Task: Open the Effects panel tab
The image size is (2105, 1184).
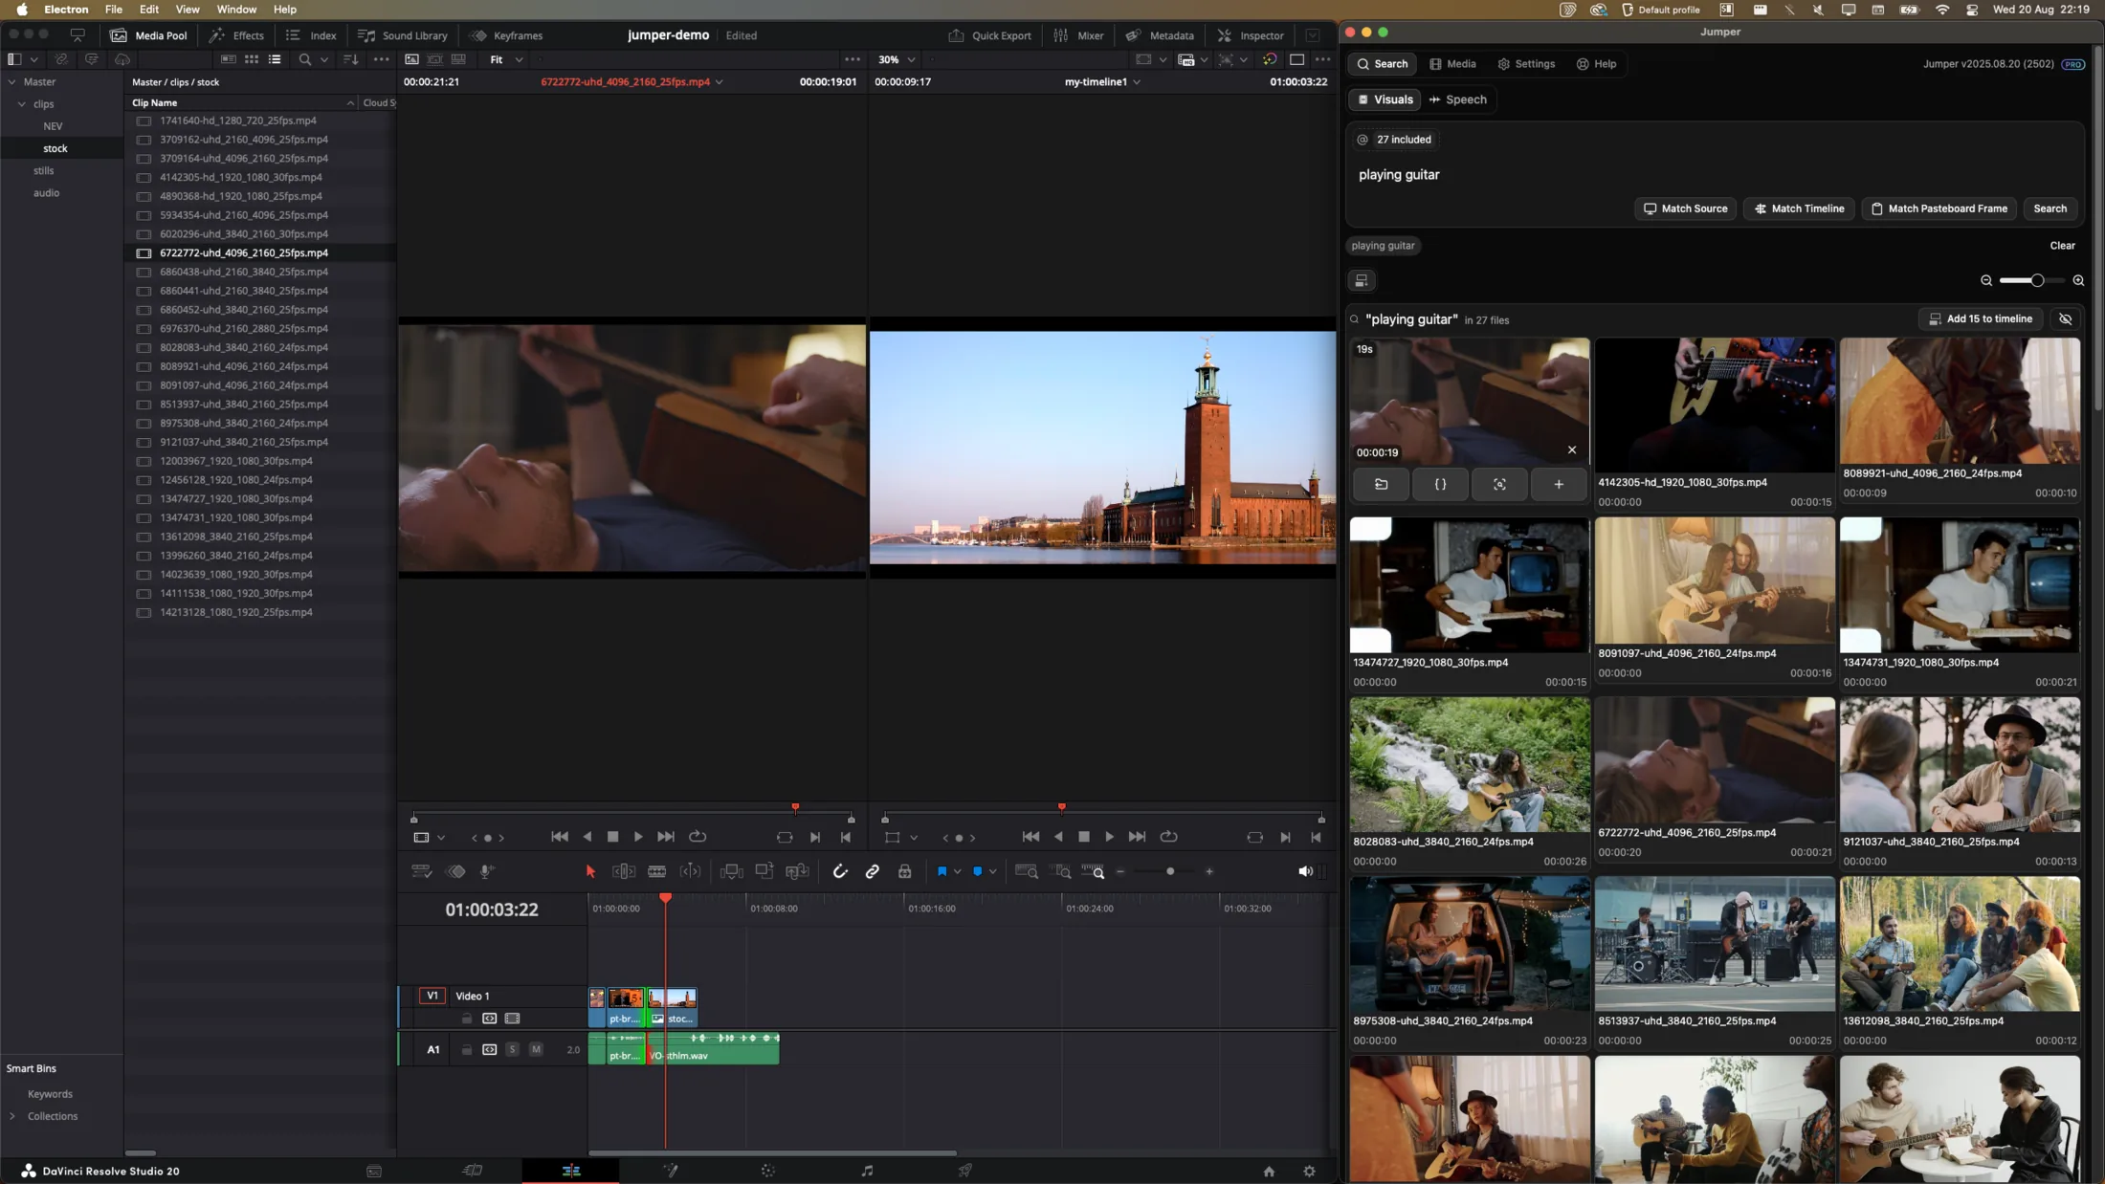Action: 236,35
